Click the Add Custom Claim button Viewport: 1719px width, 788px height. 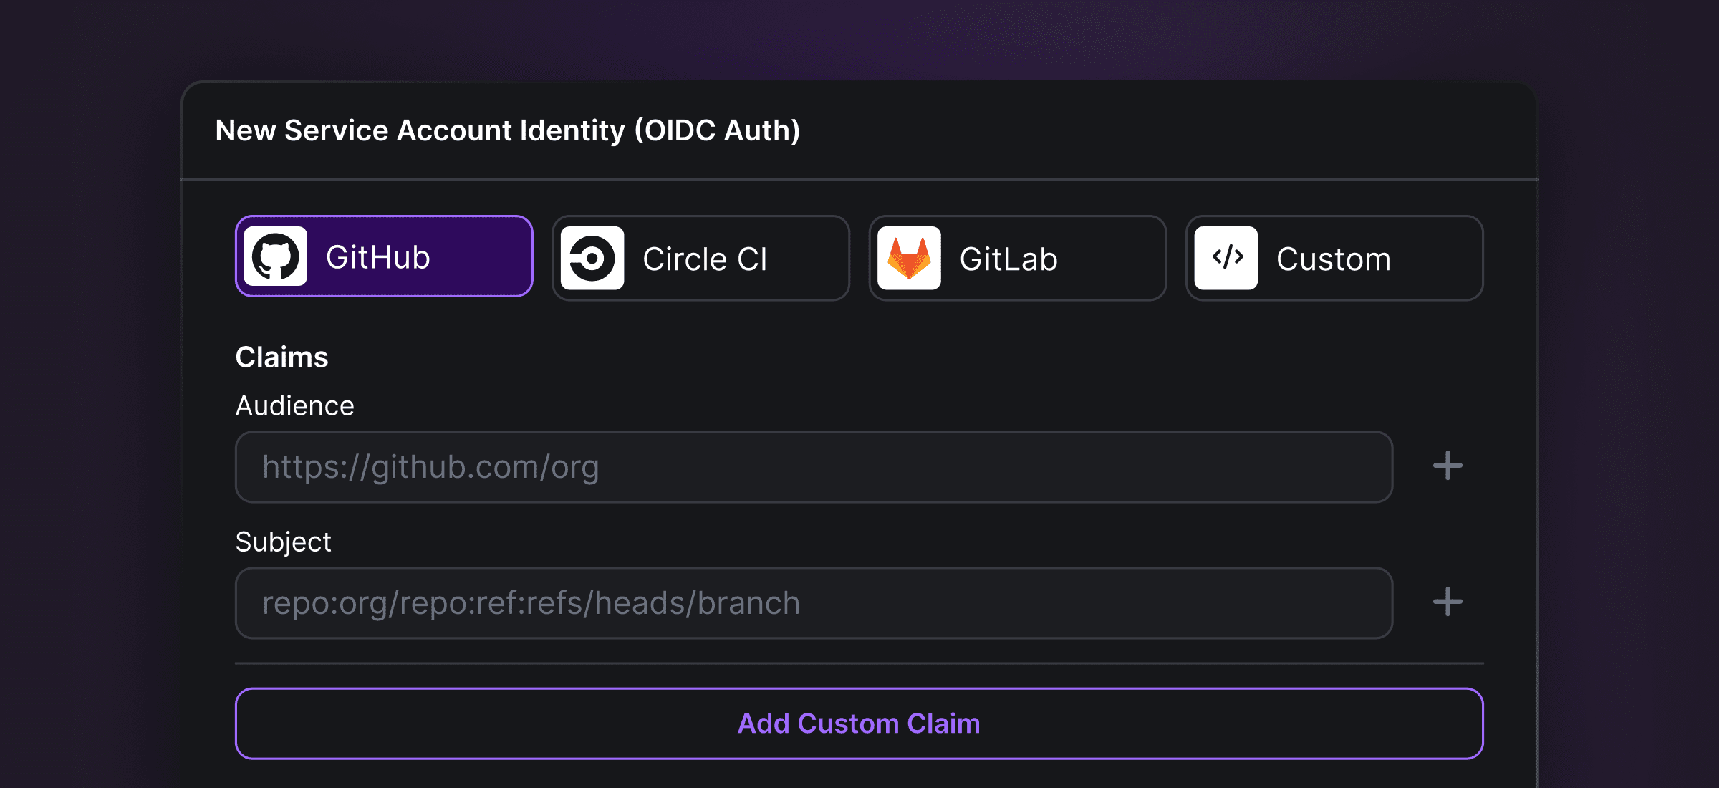(x=860, y=724)
